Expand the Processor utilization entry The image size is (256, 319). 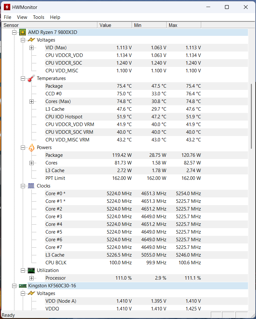32,278
